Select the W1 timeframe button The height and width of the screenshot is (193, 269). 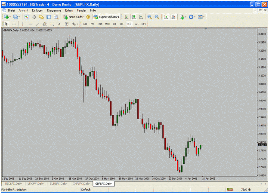tap(136, 24)
